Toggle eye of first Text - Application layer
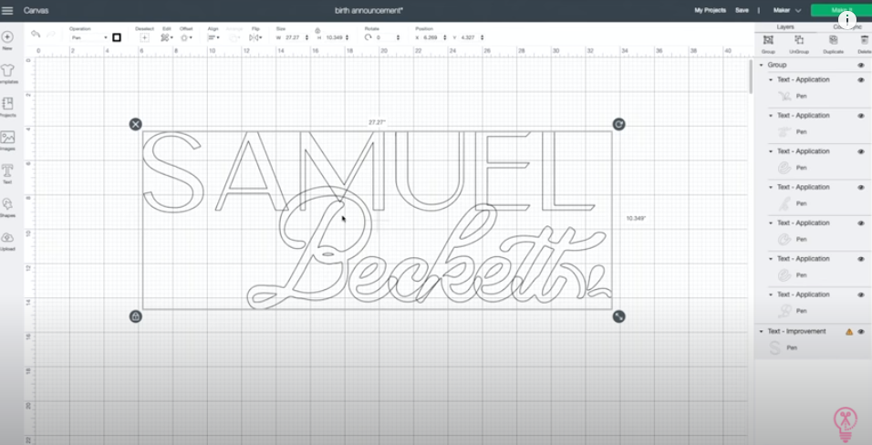 click(861, 80)
